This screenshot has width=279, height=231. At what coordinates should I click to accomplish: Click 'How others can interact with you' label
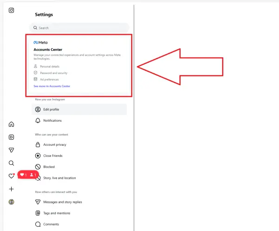pyautogui.click(x=56, y=192)
